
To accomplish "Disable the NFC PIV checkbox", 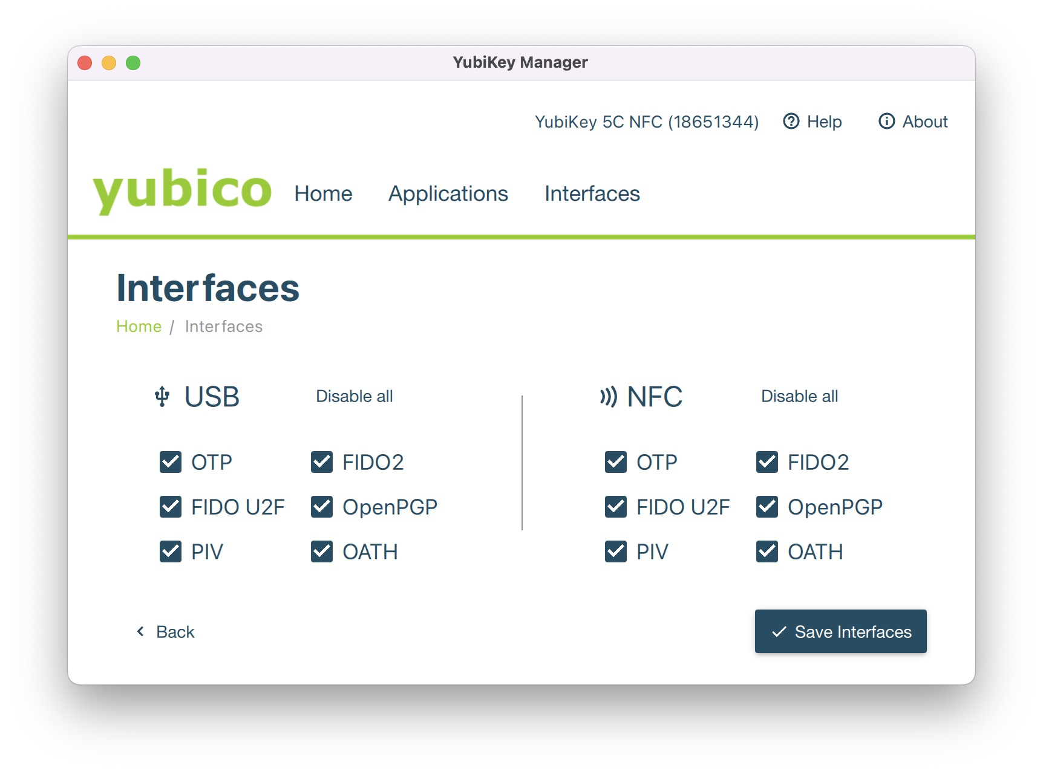I will pyautogui.click(x=616, y=551).
